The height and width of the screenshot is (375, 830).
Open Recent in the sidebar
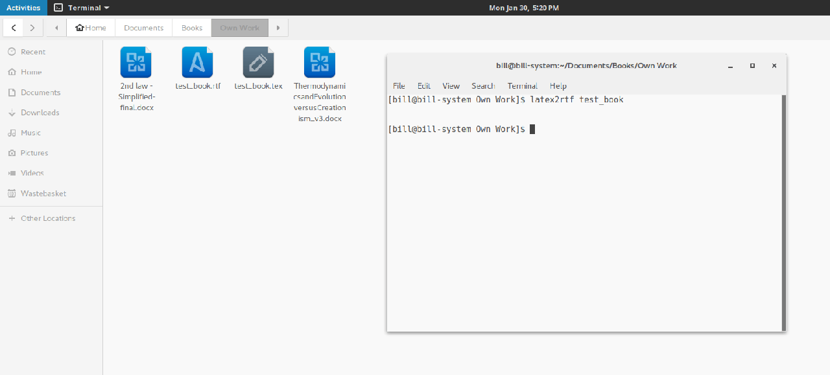click(x=33, y=52)
